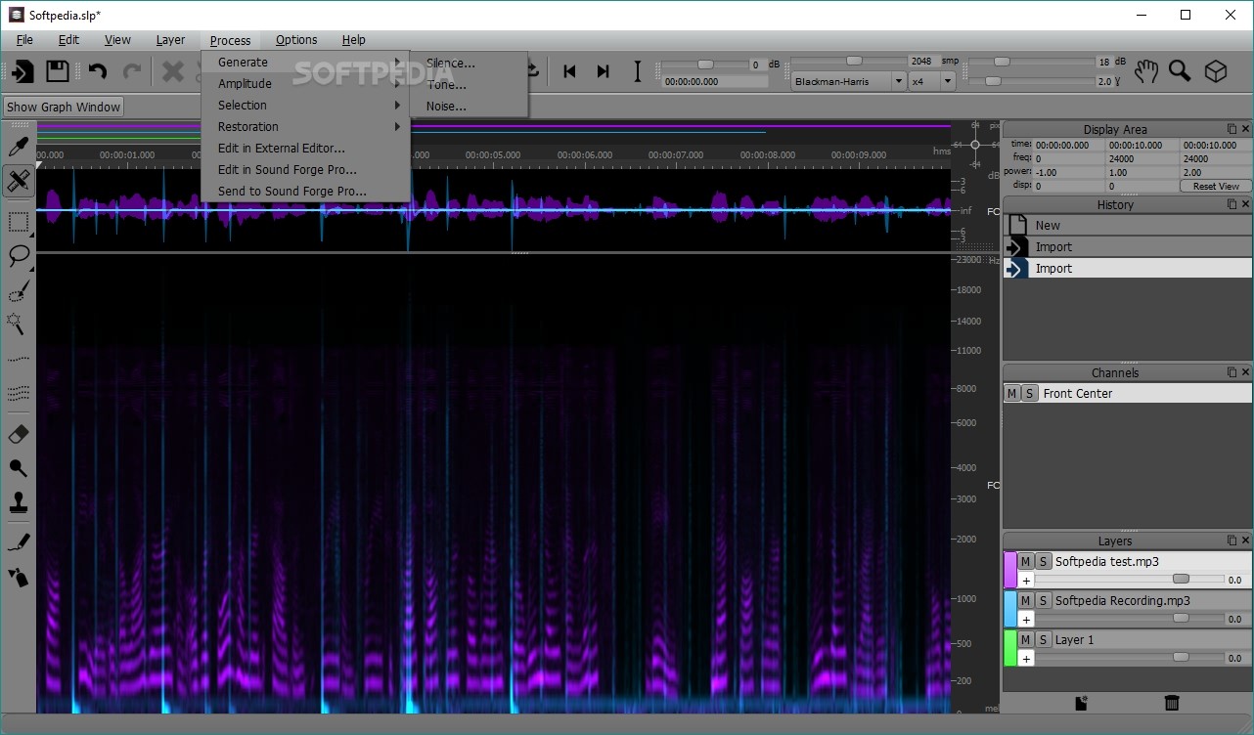This screenshot has height=735, width=1254.
Task: Select the Magic Wand tool
Action: click(18, 323)
